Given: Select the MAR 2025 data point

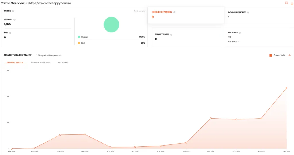Looking at the screenshot, I should 35,148.
